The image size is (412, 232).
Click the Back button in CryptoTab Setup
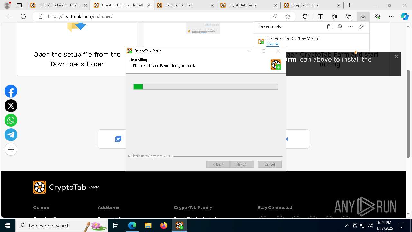218,164
